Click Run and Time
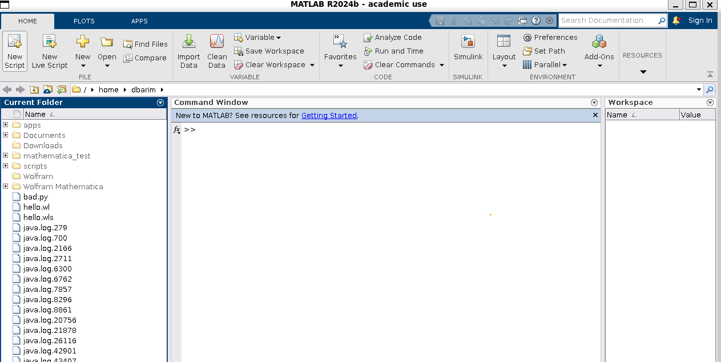Screen dimensions: 721x362 [x=393, y=51]
